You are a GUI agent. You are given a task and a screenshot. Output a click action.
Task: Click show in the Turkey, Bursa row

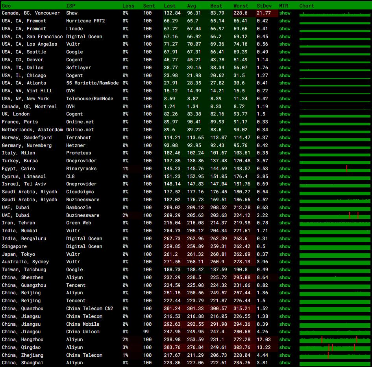(x=285, y=161)
